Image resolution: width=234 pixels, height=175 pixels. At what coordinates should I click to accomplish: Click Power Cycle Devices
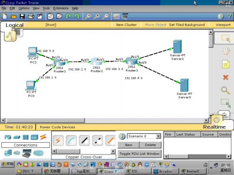[x=58, y=127]
